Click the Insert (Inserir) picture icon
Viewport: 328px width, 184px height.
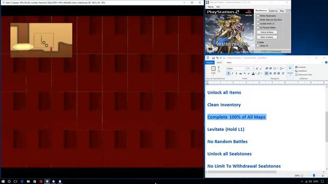(x=290, y=68)
